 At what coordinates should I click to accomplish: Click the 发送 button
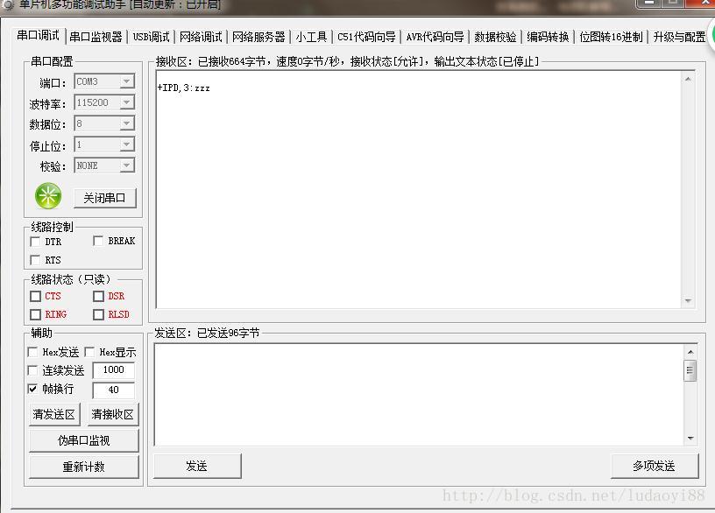(197, 466)
